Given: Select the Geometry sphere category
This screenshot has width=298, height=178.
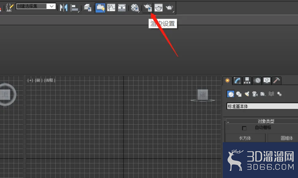Looking at the screenshot, I should tap(231, 94).
